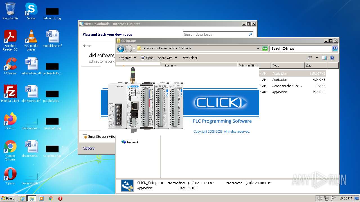Open the Chrome taskbar icon
The image size is (360, 202).
tap(51, 198)
